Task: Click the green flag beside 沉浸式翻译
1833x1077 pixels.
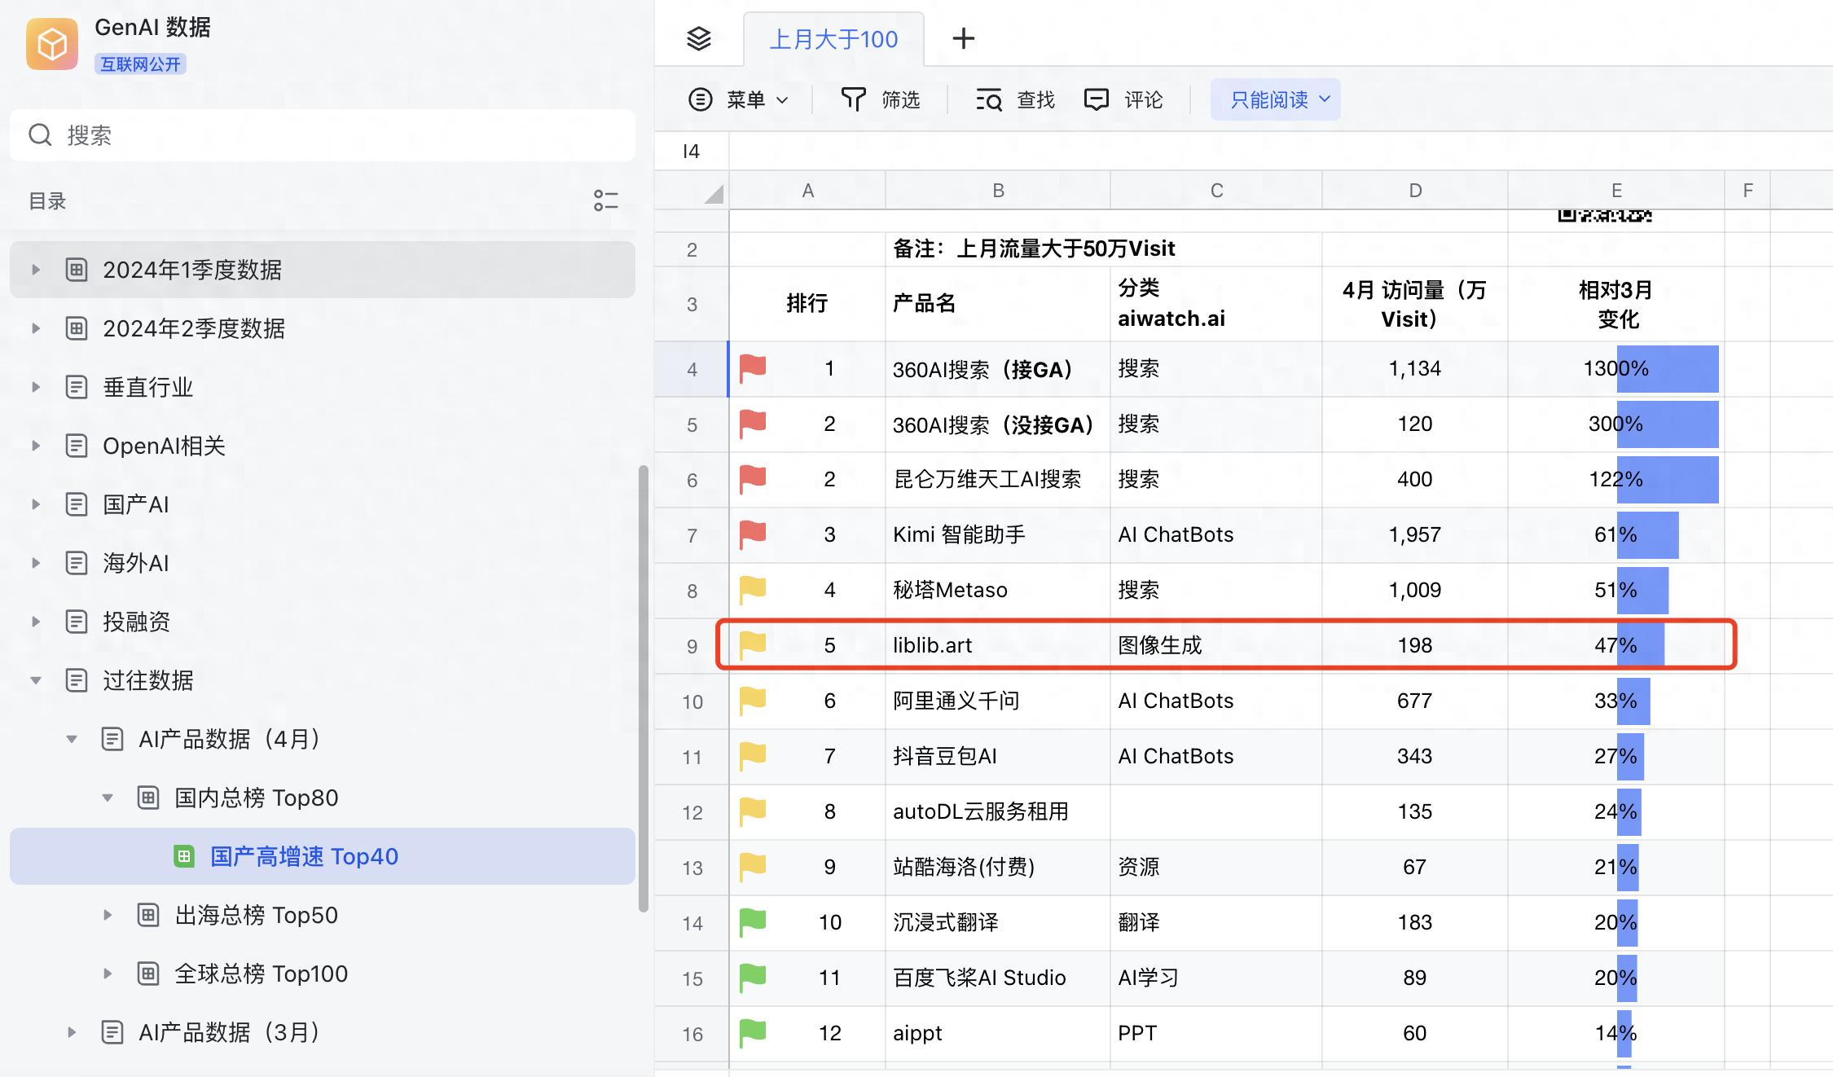Action: tap(752, 922)
